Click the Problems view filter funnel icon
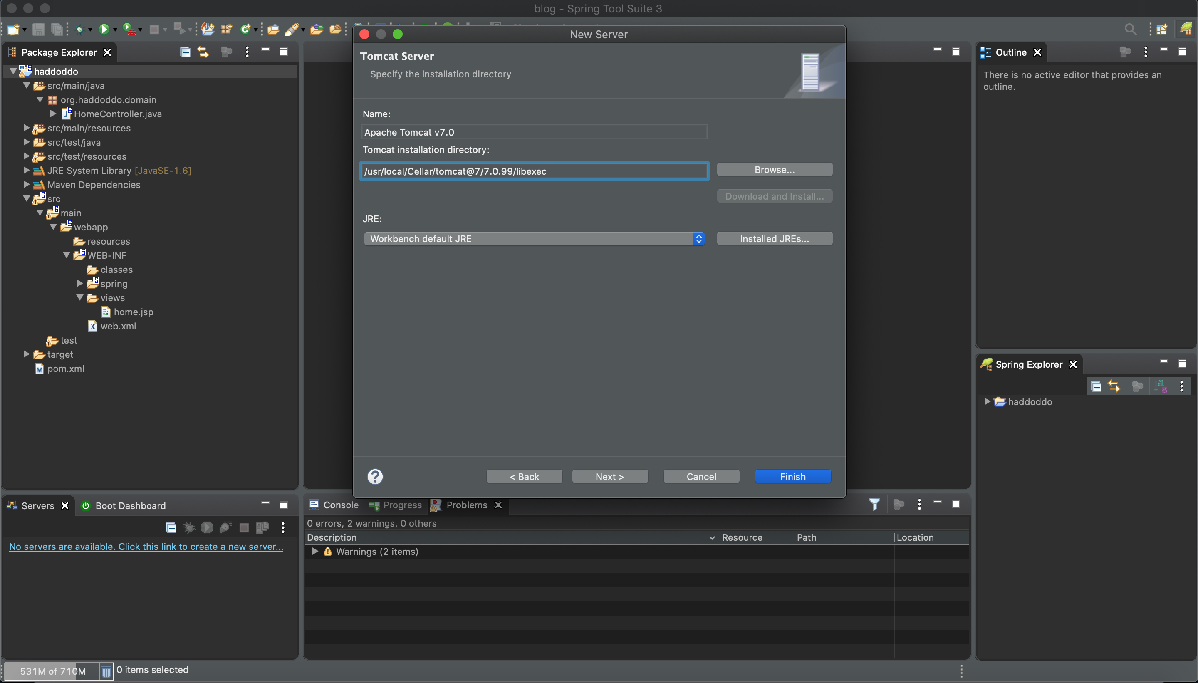This screenshot has width=1198, height=683. [x=874, y=505]
